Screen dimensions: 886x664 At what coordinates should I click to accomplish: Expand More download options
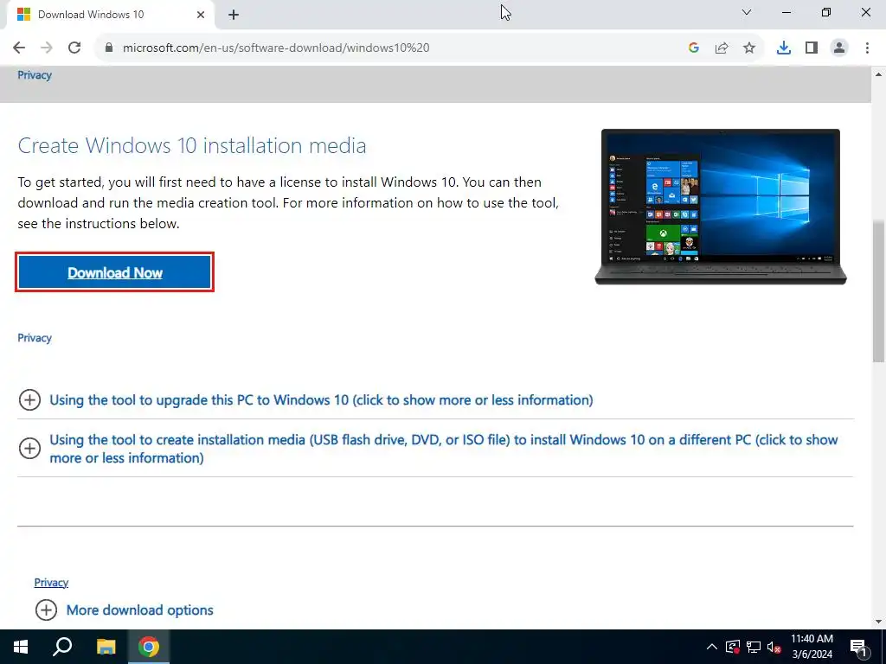pyautogui.click(x=139, y=610)
